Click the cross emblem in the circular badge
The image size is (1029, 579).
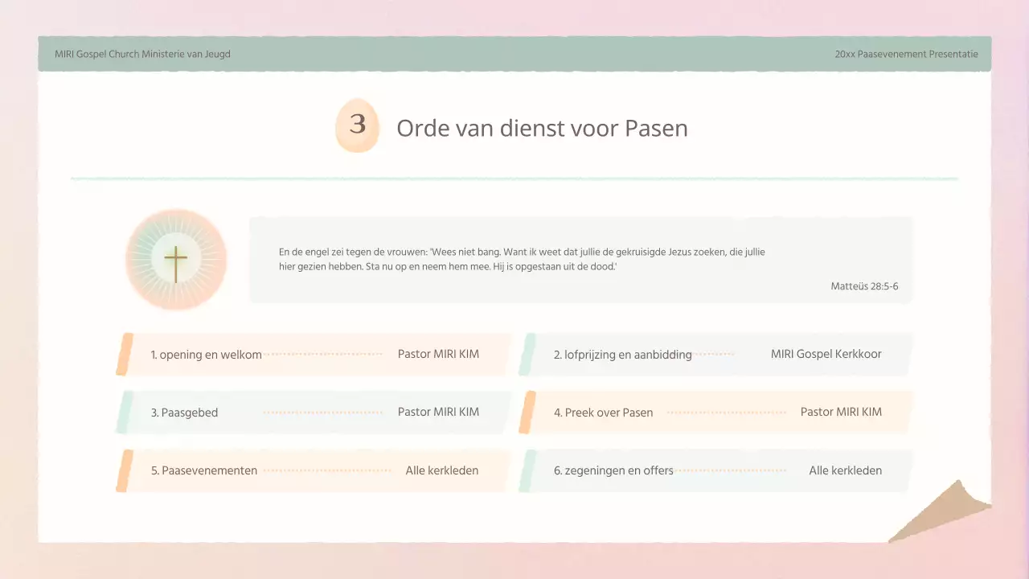coord(175,259)
